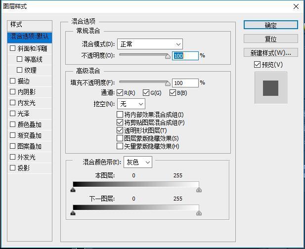305x249 pixels.
Task: Close the 图层样式 dialog
Action: pyautogui.click(x=296, y=6)
